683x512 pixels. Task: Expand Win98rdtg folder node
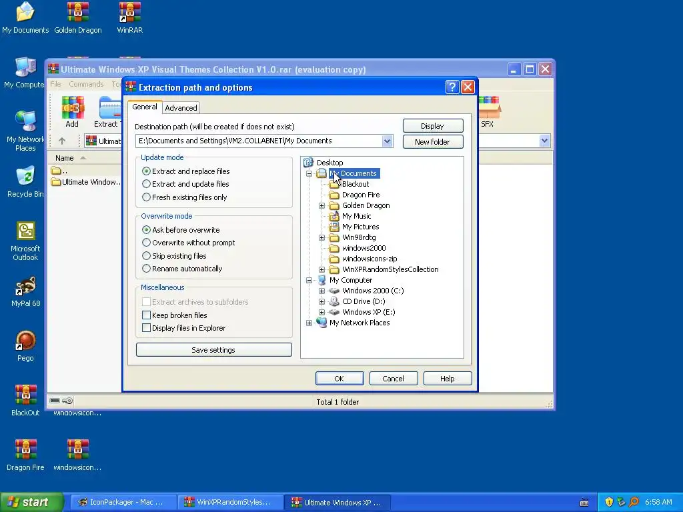pyautogui.click(x=322, y=238)
